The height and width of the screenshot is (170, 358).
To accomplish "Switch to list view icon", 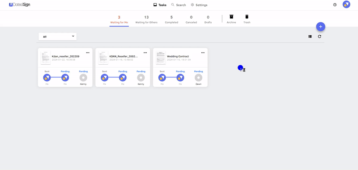I will pos(310,37).
